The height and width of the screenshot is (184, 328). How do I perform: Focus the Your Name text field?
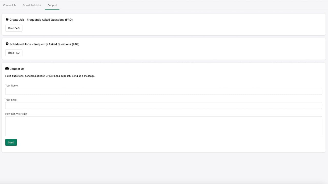click(163, 91)
